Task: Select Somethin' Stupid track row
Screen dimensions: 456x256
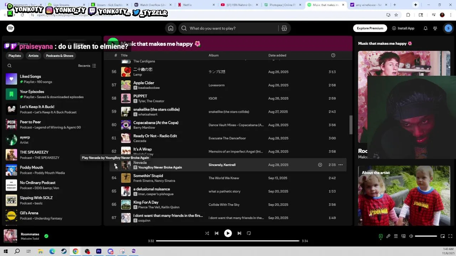Action: click(x=227, y=178)
